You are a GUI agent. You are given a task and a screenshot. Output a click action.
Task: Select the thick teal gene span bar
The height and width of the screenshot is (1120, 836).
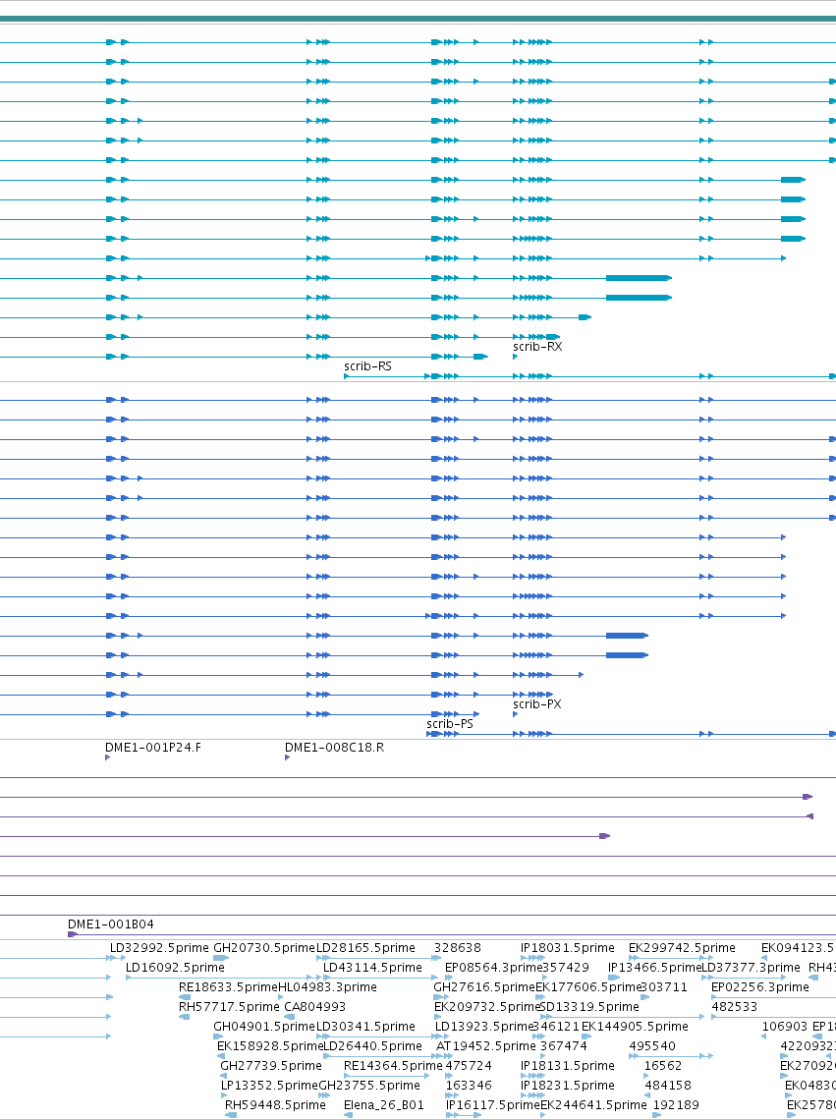pos(418,20)
